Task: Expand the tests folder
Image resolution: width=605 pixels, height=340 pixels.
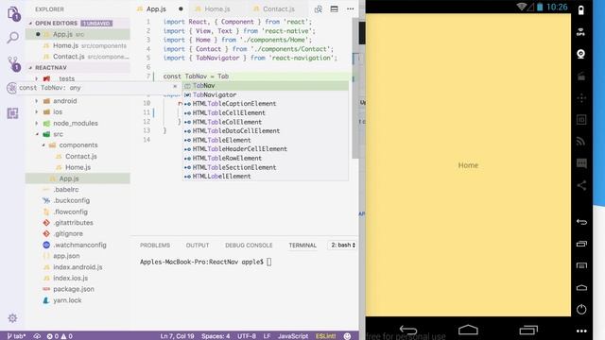Action: click(37, 78)
